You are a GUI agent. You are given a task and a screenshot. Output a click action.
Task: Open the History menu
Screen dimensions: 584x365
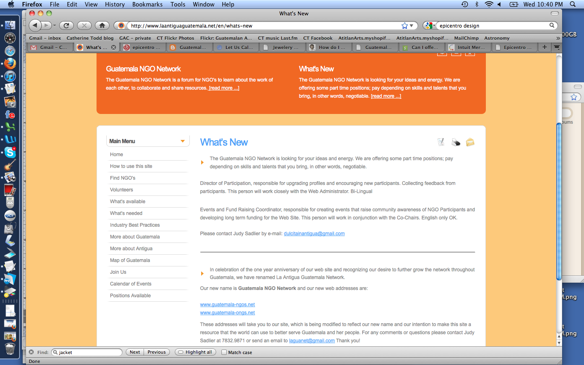[x=115, y=4]
